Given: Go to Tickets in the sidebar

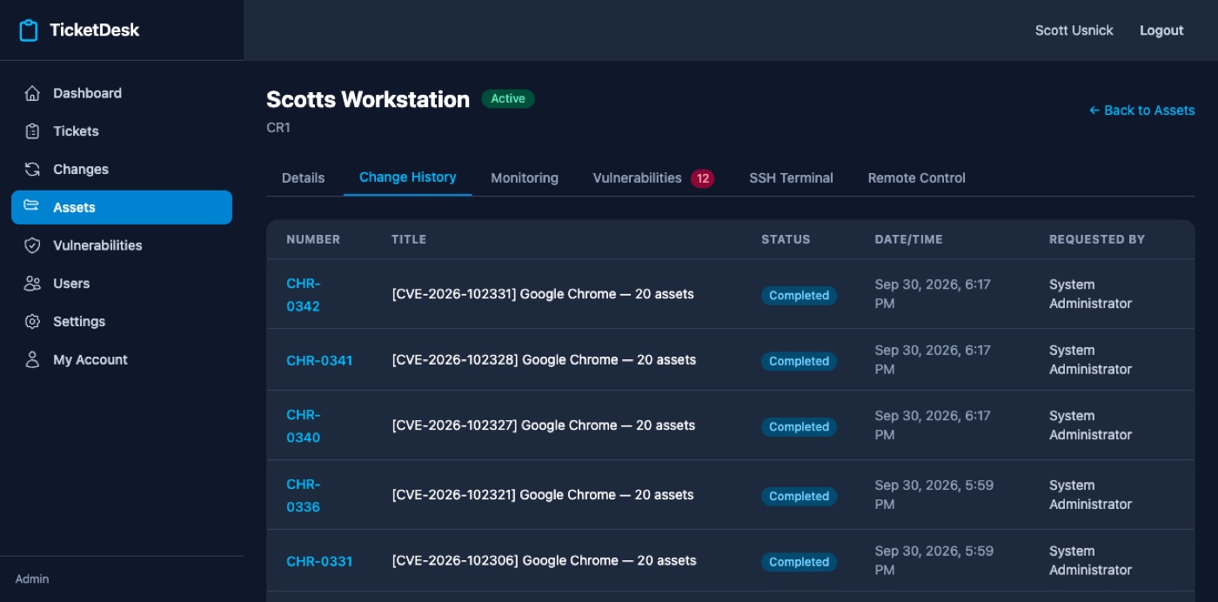Looking at the screenshot, I should click(x=122, y=131).
